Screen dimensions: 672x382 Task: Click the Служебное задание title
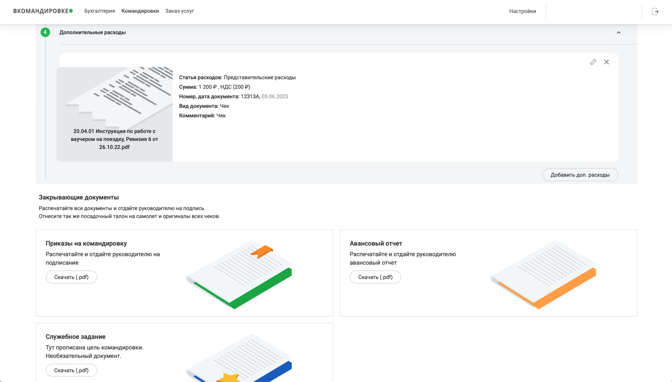76,336
